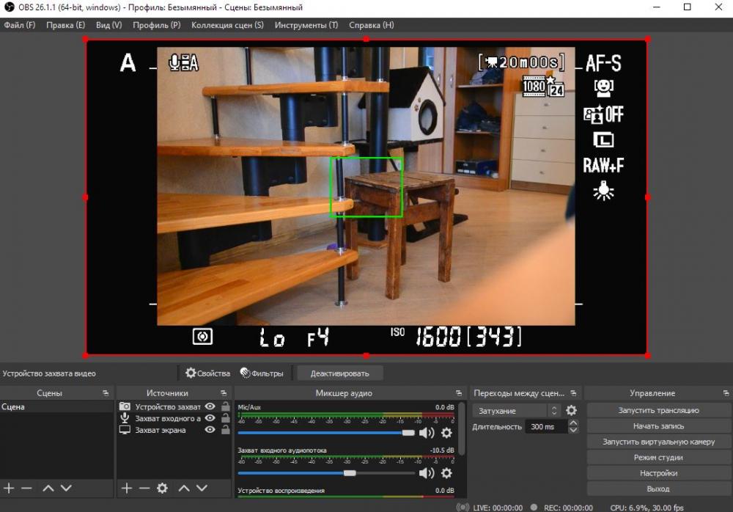Toggle visibility of Захват экрана source

[210, 430]
